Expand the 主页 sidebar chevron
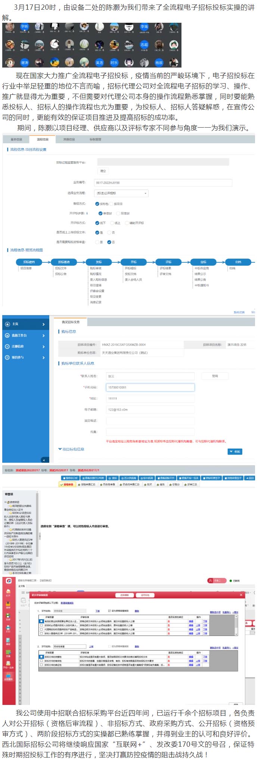 tap(44, 324)
